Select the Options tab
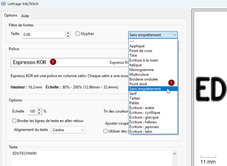The image size is (227, 166). pos(11,15)
